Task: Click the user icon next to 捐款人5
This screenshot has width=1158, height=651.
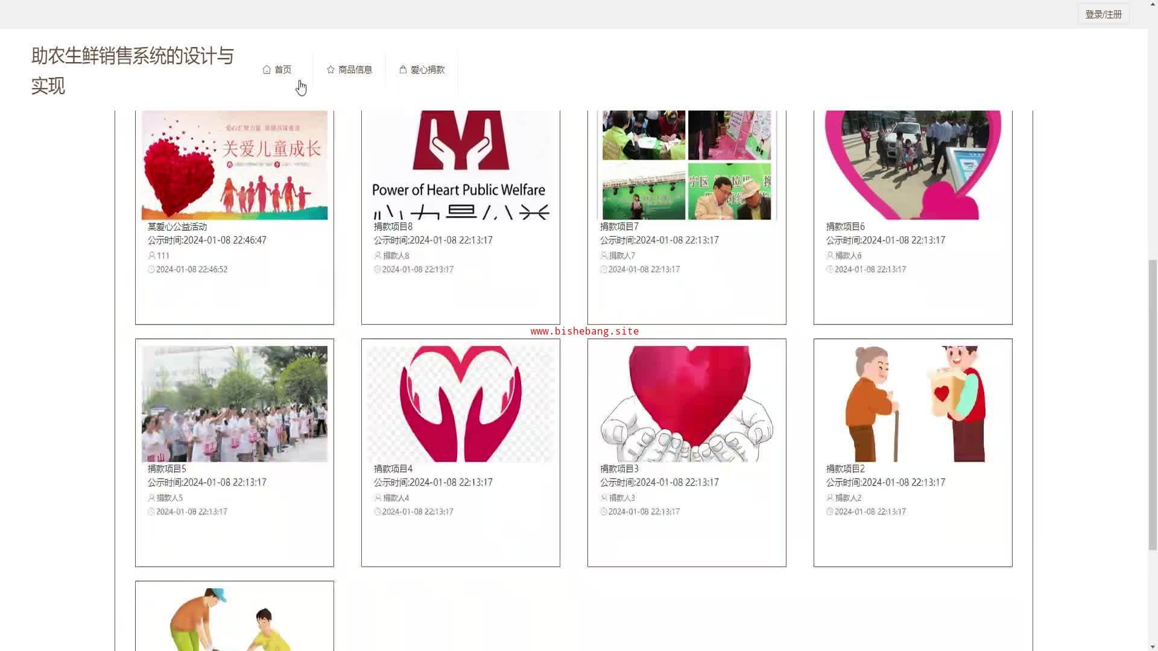Action: pyautogui.click(x=151, y=498)
